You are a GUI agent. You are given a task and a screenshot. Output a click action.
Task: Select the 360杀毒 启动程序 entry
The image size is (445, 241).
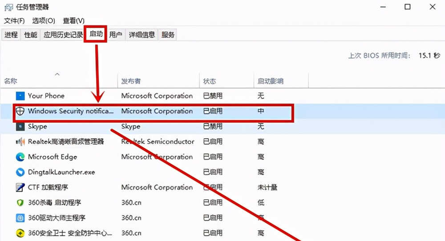[54, 203]
